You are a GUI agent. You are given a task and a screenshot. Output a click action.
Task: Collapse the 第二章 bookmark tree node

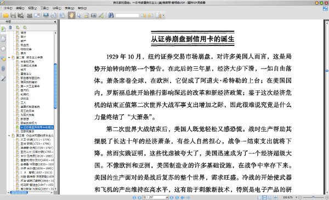pyautogui.click(x=9, y=57)
